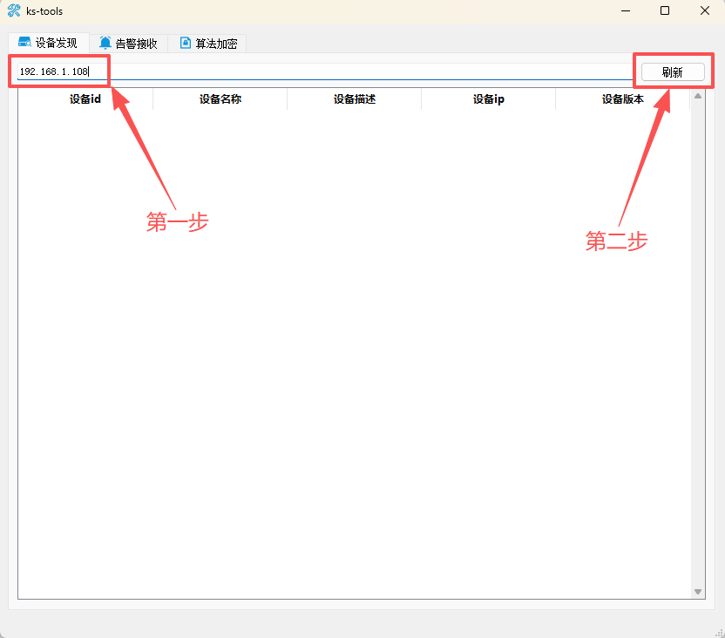This screenshot has width=725, height=638.
Task: Click the scrollbar up arrow
Action: click(698, 97)
